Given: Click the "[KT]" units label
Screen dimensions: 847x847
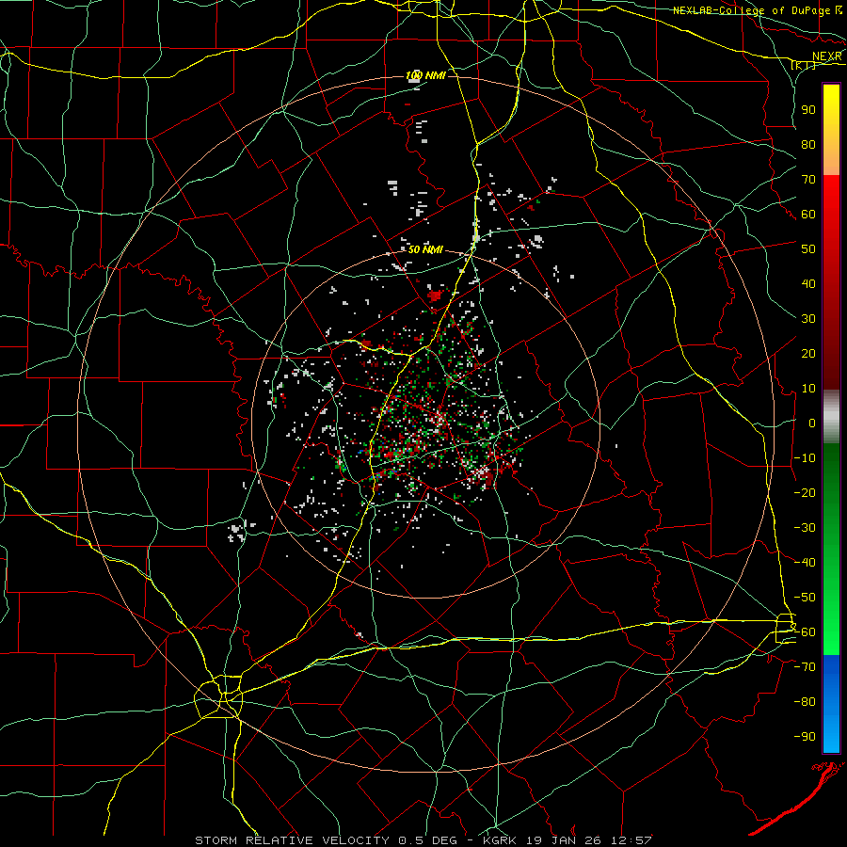Looking at the screenshot, I should point(804,66).
